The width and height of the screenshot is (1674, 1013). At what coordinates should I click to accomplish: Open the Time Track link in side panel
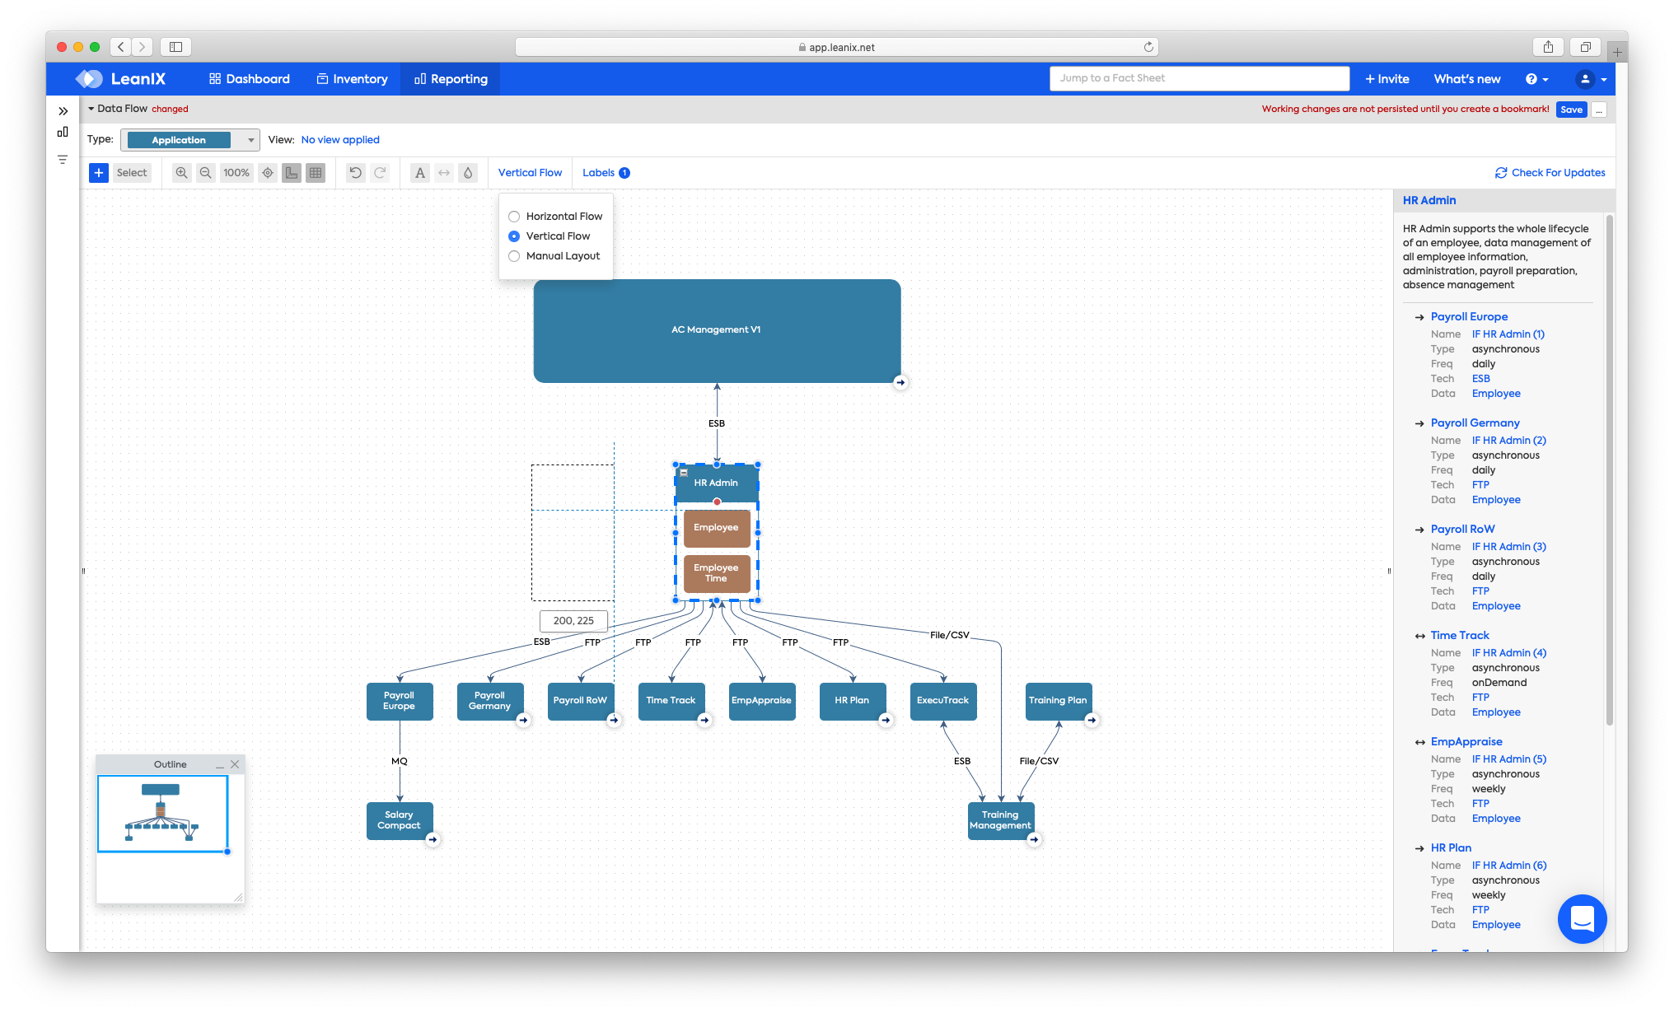coord(1460,636)
